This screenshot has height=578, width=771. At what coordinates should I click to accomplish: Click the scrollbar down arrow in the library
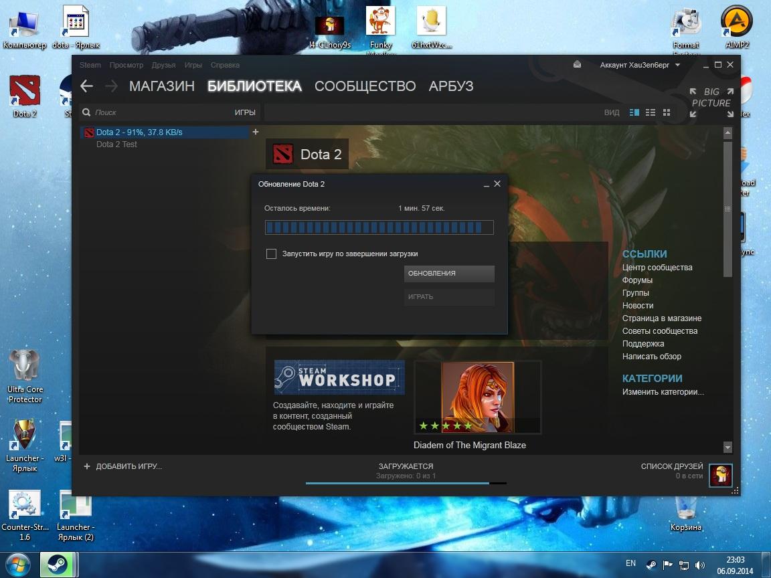727,448
